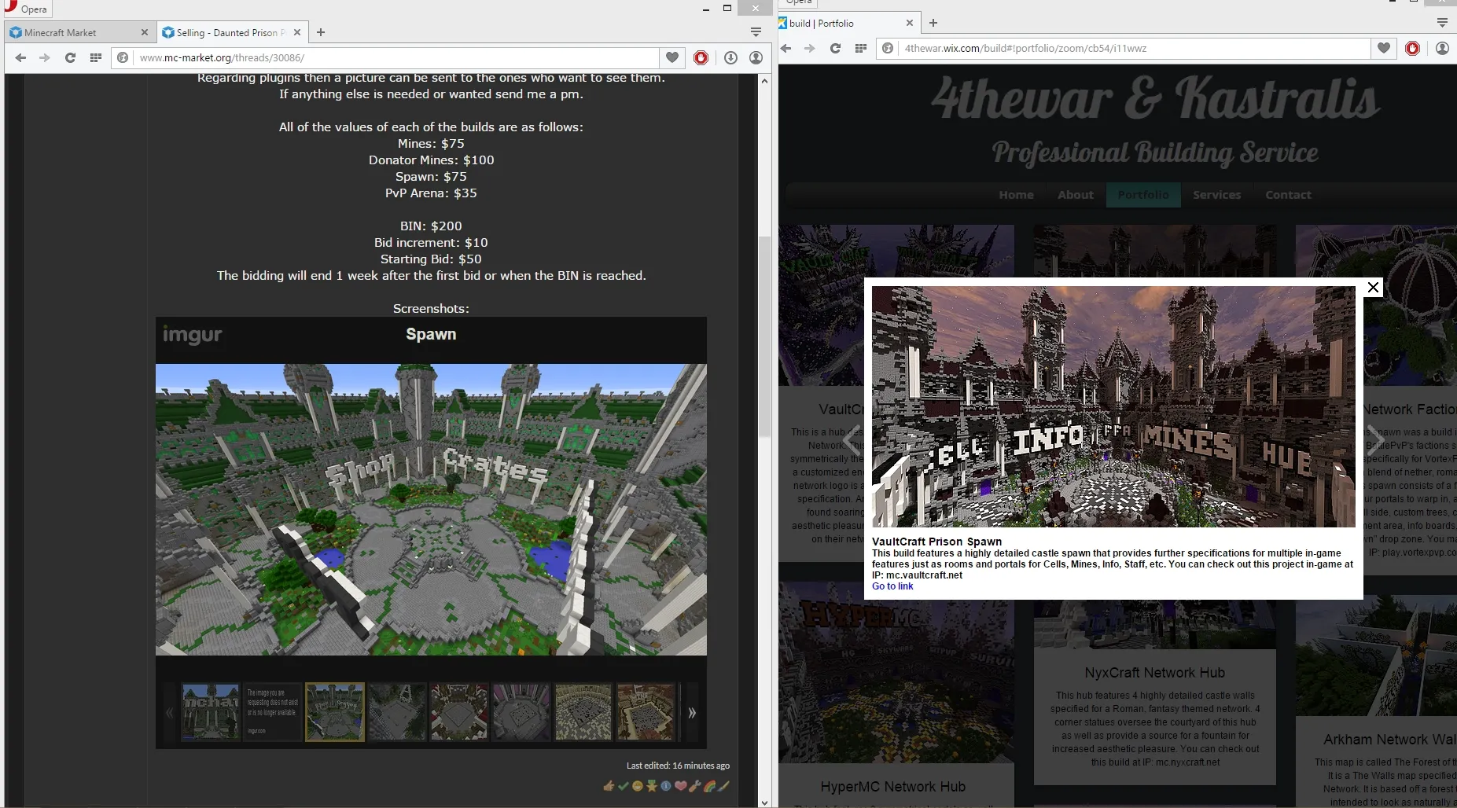Open ad blocker shield in mc-market window
The width and height of the screenshot is (1457, 808).
tap(701, 57)
